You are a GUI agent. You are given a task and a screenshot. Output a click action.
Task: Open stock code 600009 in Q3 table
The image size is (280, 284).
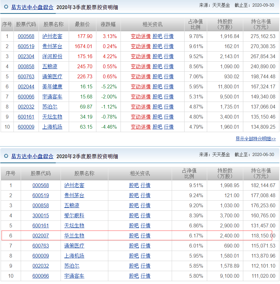click(26, 127)
